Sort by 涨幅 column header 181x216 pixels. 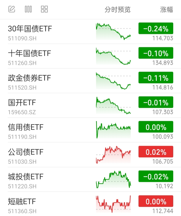point(166,10)
